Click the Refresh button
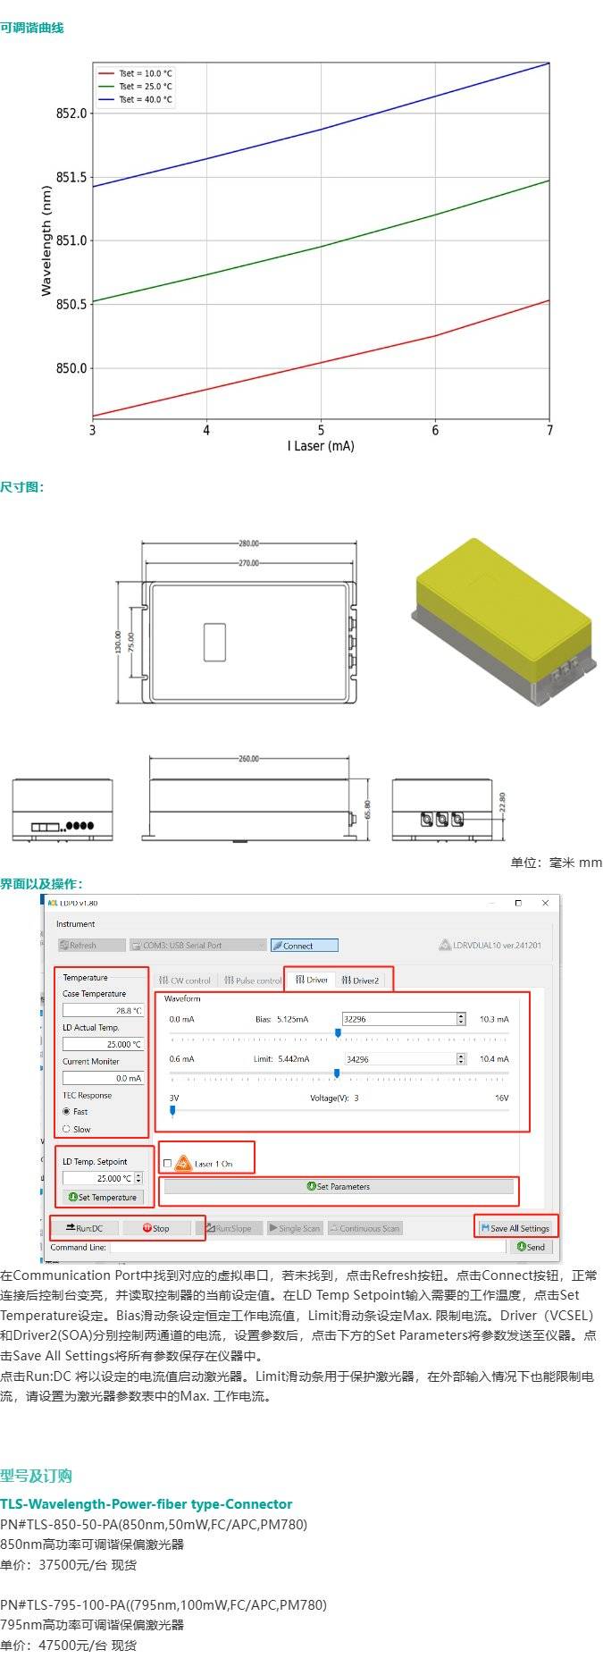 (x=90, y=945)
